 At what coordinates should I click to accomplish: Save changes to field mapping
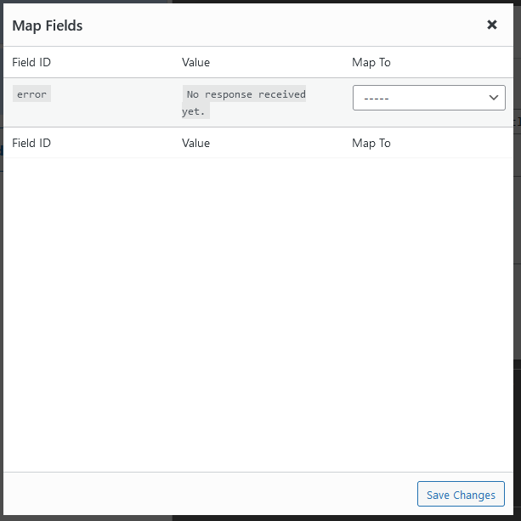(x=461, y=495)
